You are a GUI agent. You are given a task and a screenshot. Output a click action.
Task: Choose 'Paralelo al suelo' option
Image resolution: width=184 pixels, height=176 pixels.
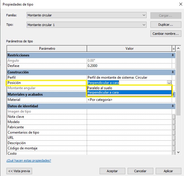[x=100, y=88]
